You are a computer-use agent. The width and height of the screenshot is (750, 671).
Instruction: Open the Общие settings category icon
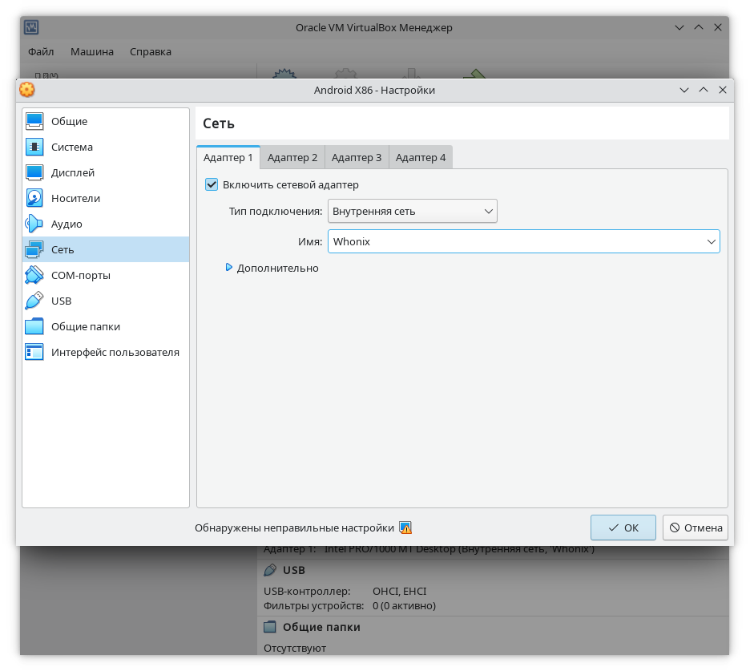pos(34,122)
